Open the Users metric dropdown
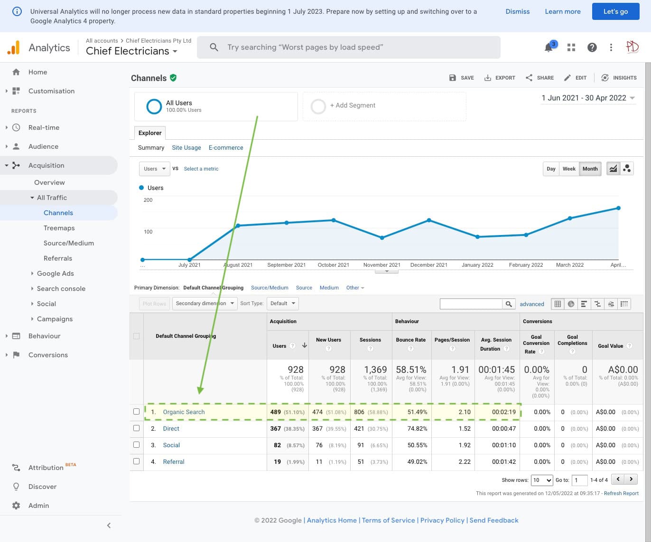651x542 pixels. [154, 169]
